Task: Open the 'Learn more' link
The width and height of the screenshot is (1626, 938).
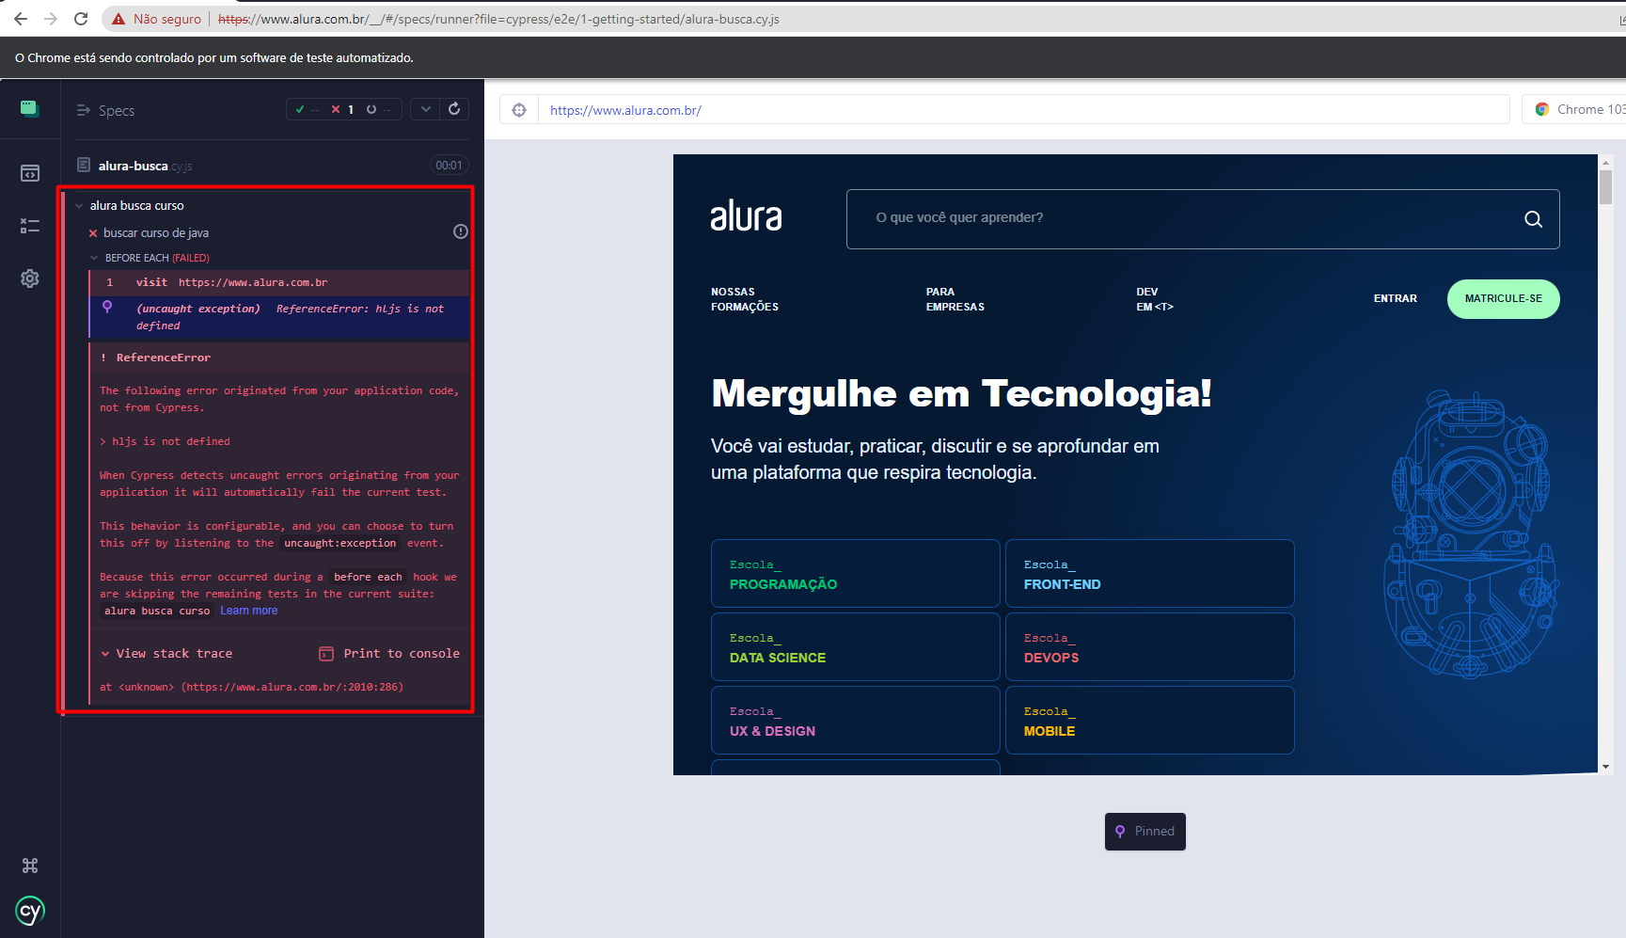Action: tap(249, 611)
